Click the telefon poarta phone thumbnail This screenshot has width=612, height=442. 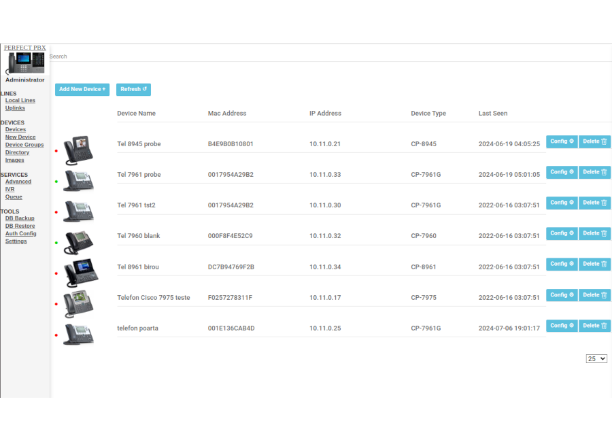point(78,335)
